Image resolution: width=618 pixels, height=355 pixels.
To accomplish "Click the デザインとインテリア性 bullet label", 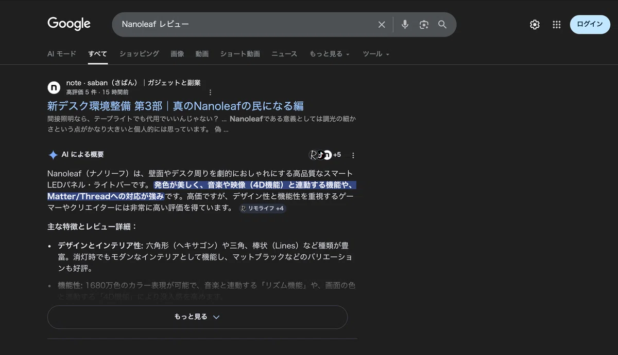I will pos(100,246).
